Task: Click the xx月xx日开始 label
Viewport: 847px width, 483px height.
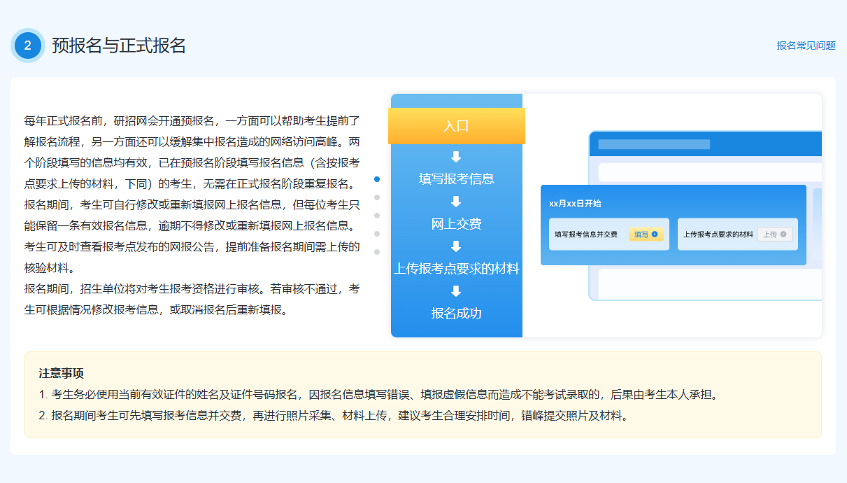Action: (575, 204)
